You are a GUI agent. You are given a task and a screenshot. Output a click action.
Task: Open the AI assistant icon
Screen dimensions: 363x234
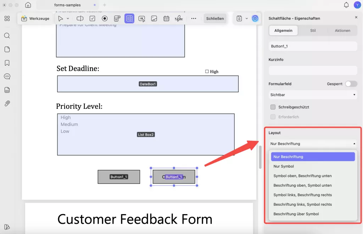[x=255, y=18]
